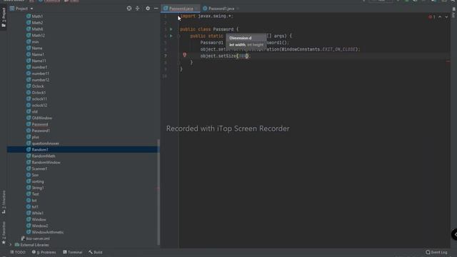This screenshot has height=257, width=457.
Task: Toggle the Structure side tool button
Action: pos(4,202)
